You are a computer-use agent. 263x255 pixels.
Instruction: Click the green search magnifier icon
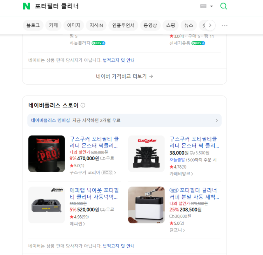coord(223,6)
